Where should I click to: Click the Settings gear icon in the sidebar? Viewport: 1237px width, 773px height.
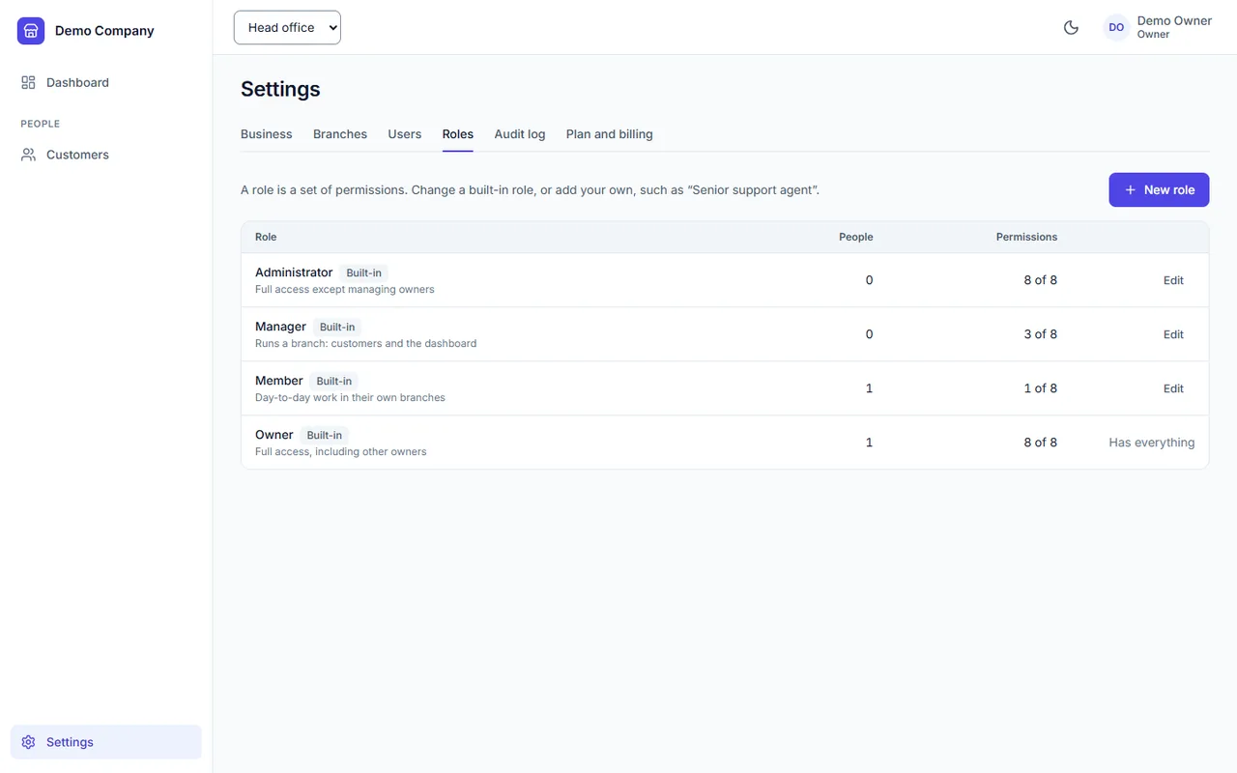[x=28, y=742]
